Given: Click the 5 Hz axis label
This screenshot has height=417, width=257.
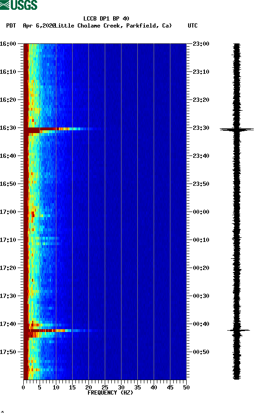Looking at the screenshot, I should [40, 388].
